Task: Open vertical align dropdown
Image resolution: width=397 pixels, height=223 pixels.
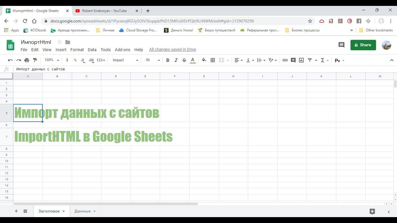Action: (x=250, y=60)
